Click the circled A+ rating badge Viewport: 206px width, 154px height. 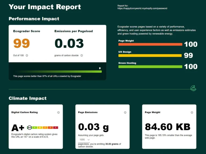30,128
